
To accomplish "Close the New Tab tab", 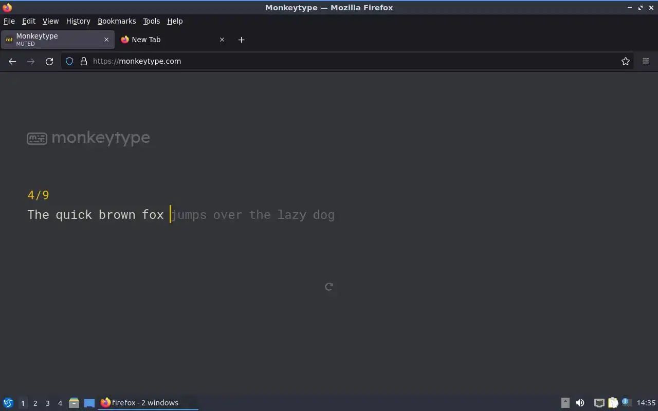I will click(222, 40).
